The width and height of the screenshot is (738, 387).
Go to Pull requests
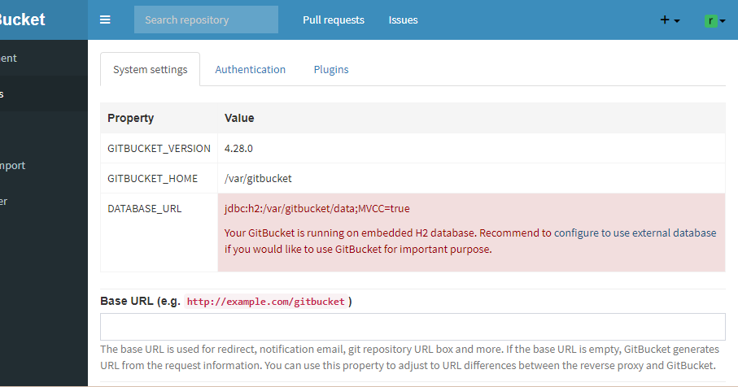334,20
